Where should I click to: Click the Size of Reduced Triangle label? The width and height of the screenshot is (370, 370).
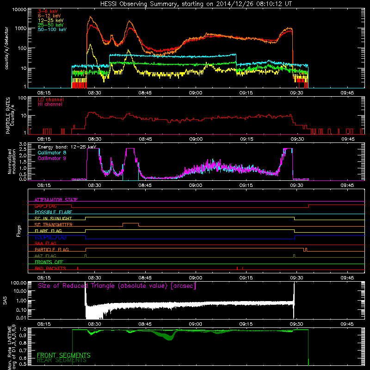click(117, 286)
